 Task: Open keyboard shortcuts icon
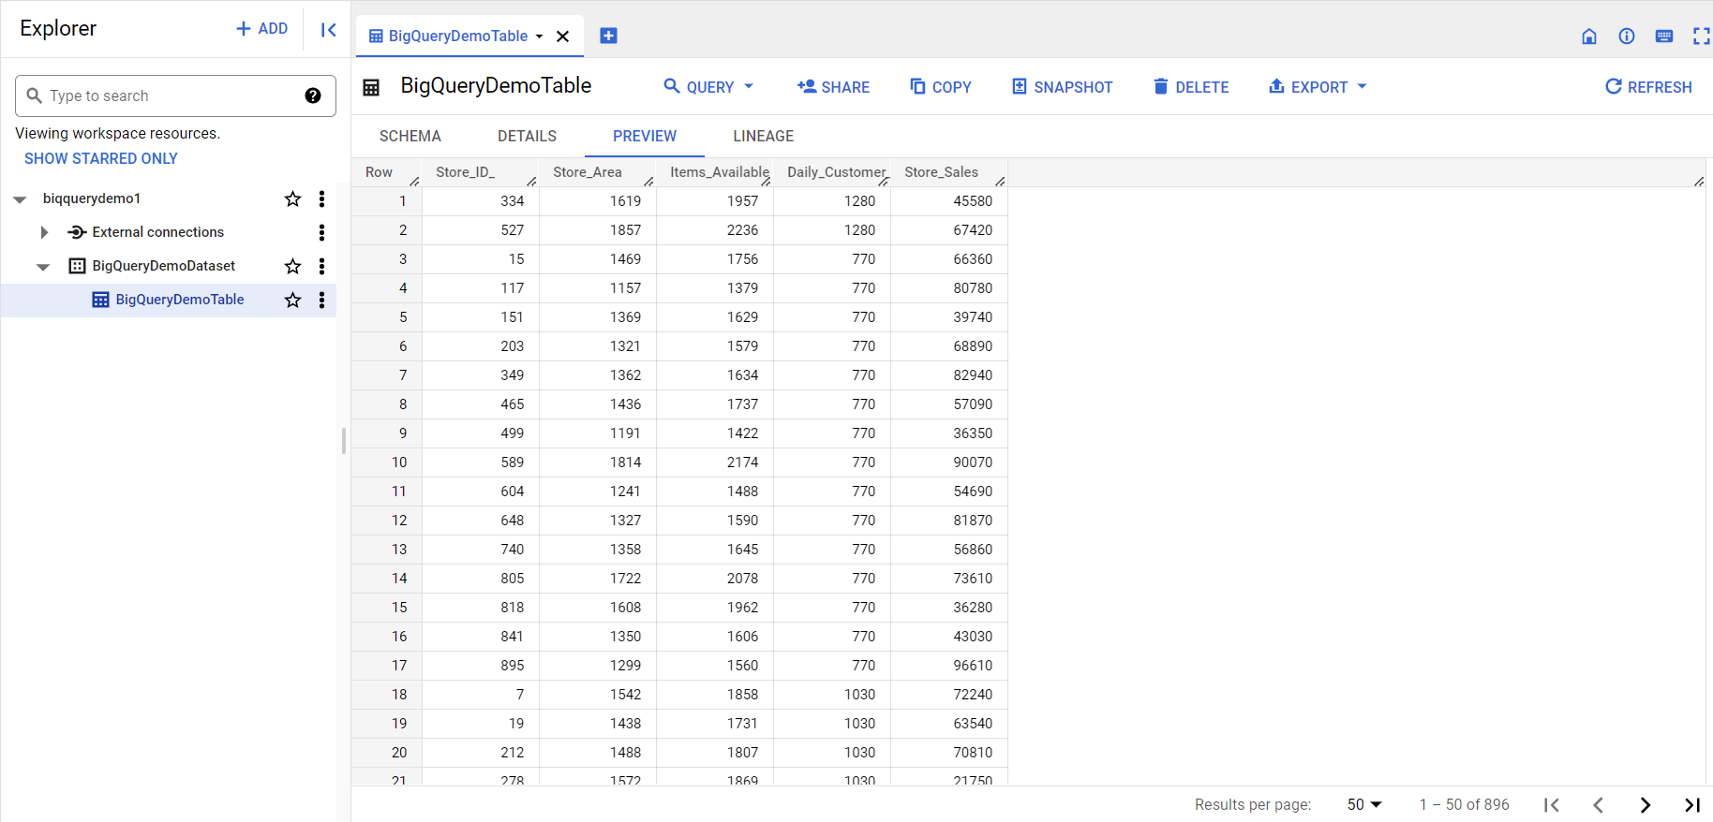click(x=1664, y=37)
